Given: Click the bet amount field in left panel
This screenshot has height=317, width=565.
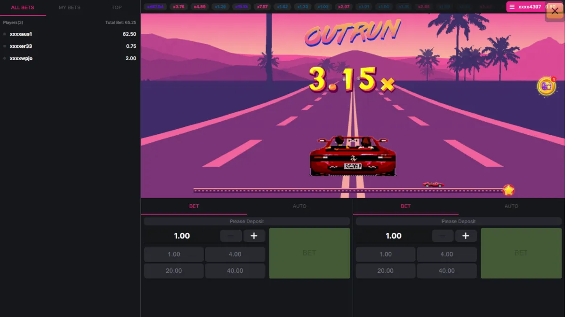Looking at the screenshot, I should click(x=182, y=236).
